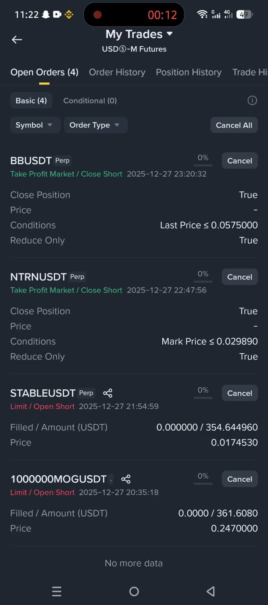Tap the Android home circle icon
The image size is (268, 605).
point(134,591)
